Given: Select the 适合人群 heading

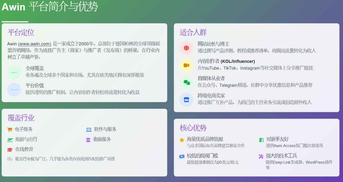Looking at the screenshot, I should pyautogui.click(x=193, y=33).
